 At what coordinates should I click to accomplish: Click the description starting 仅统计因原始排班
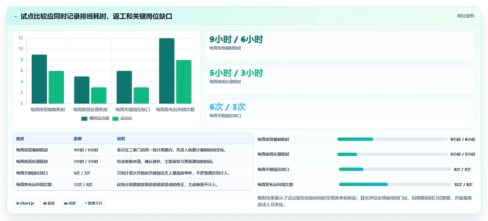tap(168, 185)
